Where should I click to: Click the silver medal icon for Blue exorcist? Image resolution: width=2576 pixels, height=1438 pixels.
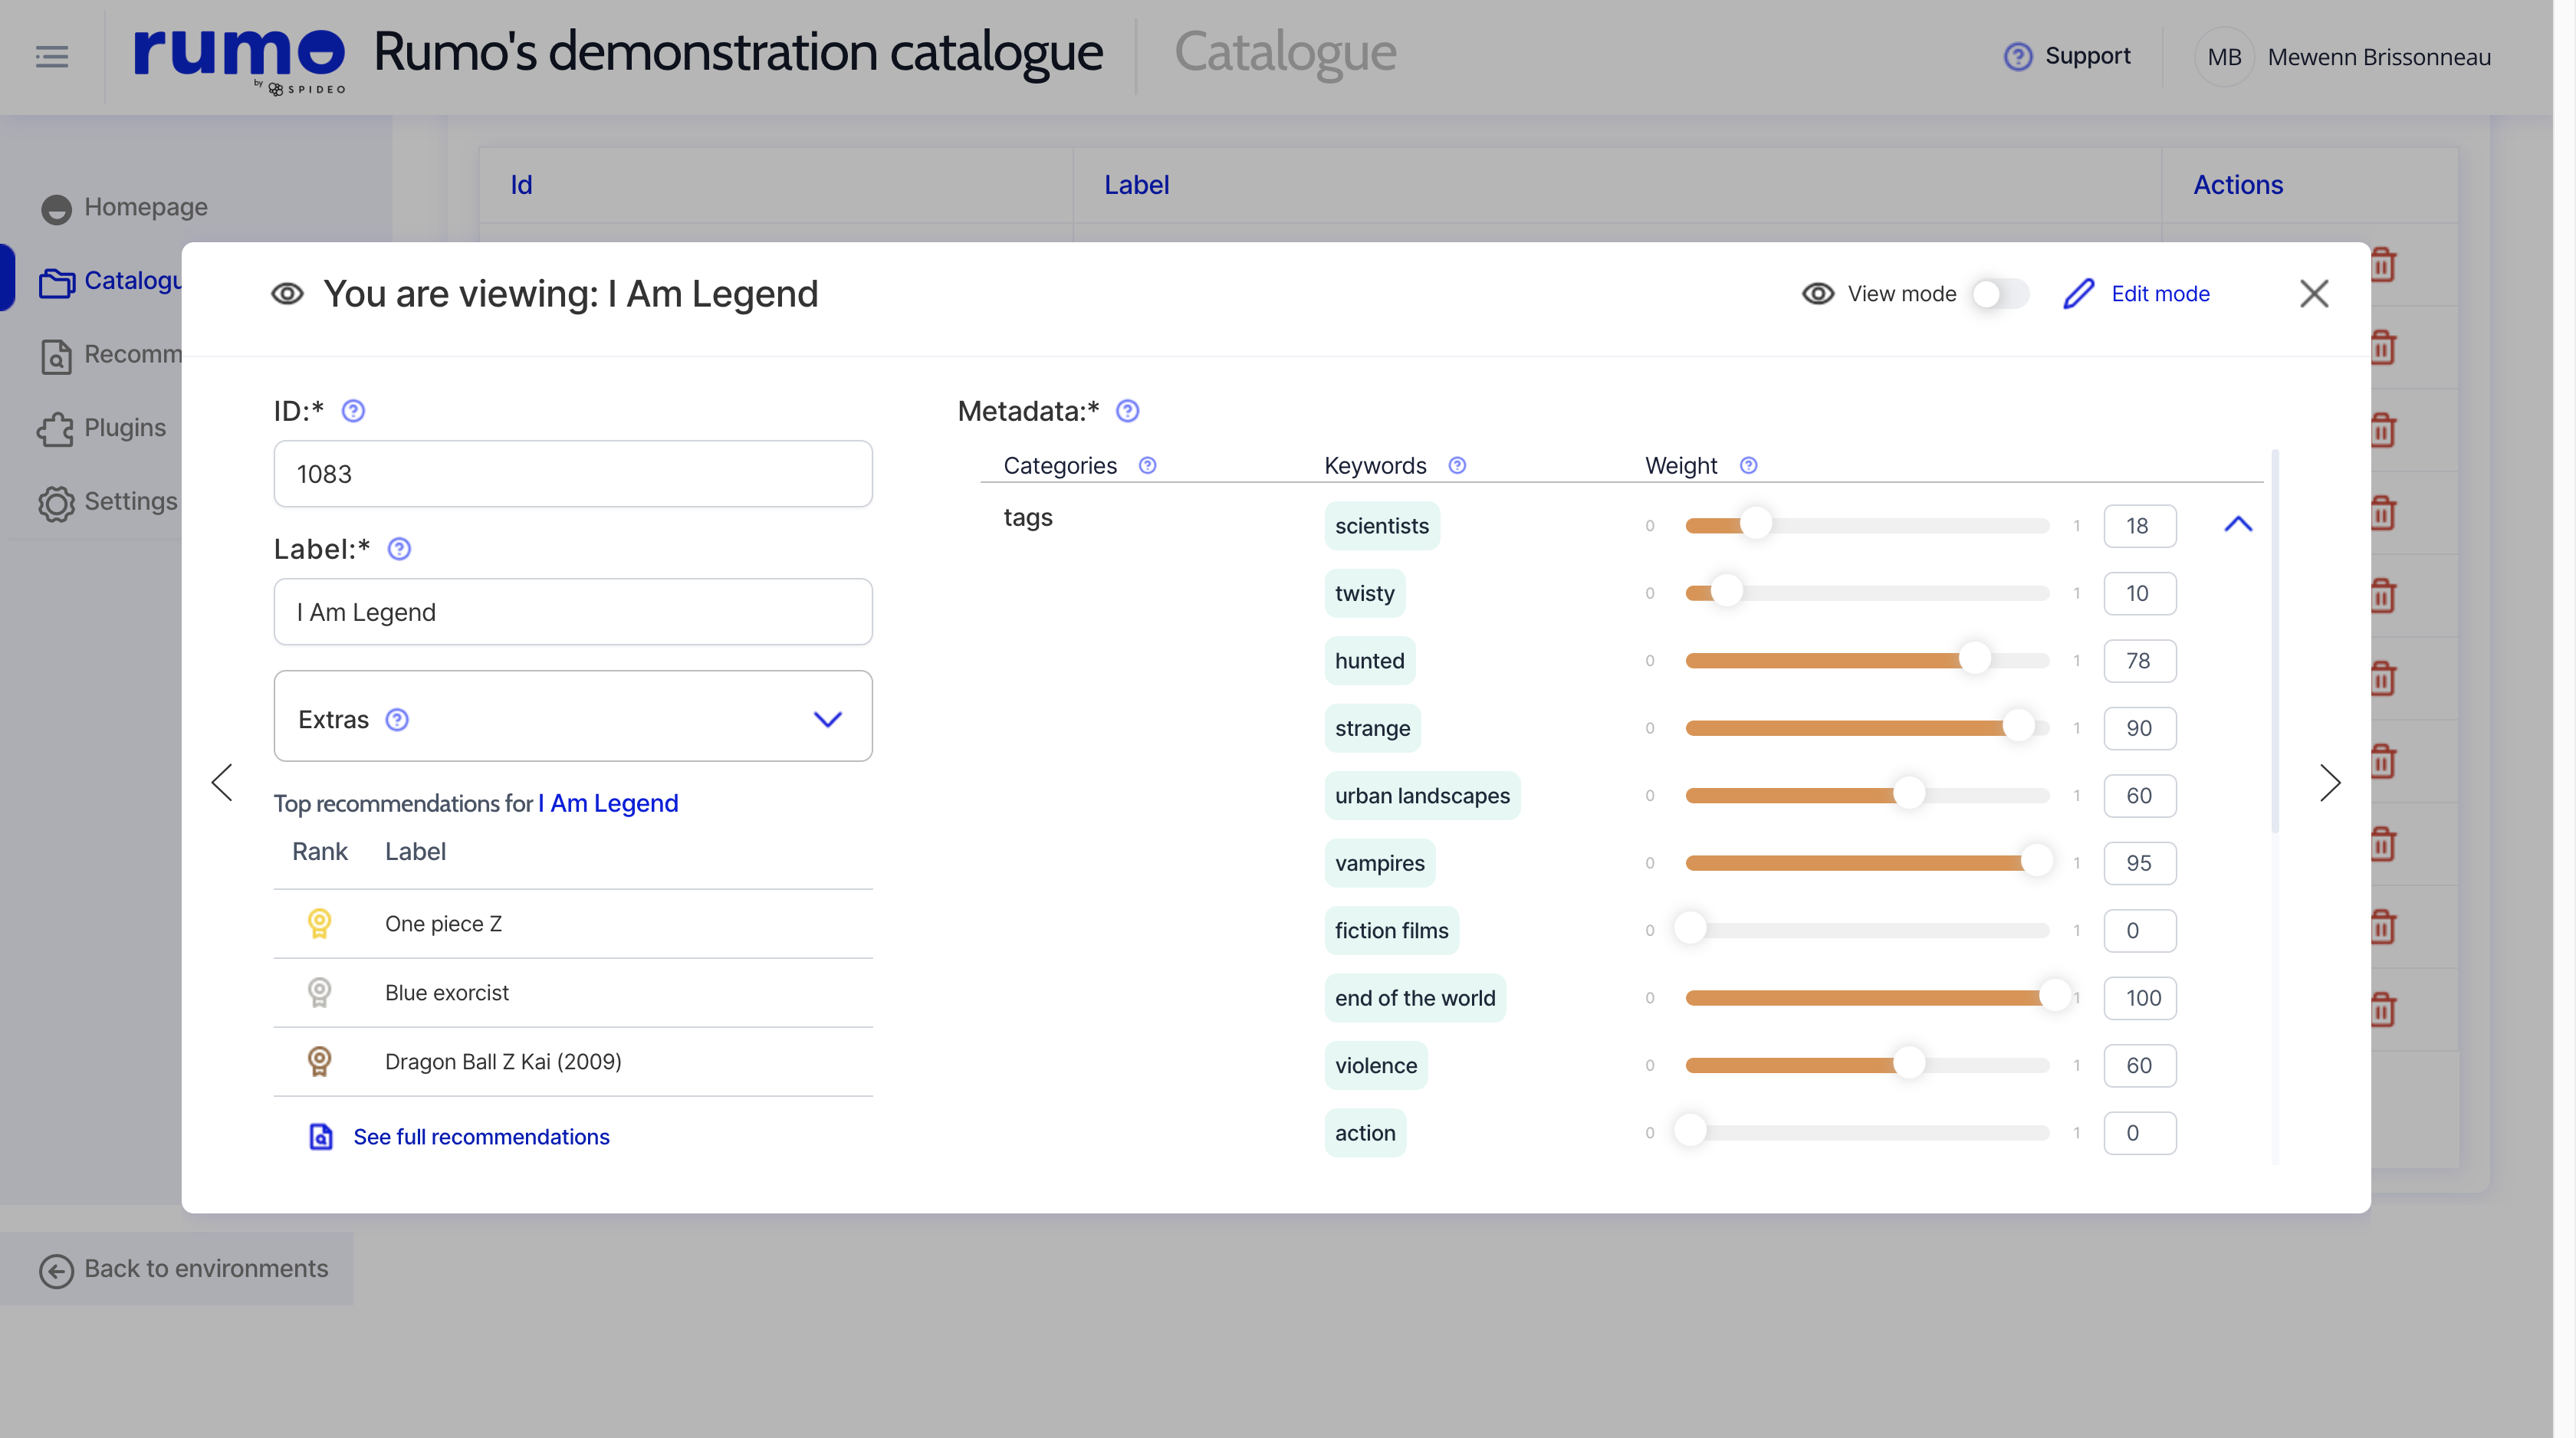tap(319, 992)
